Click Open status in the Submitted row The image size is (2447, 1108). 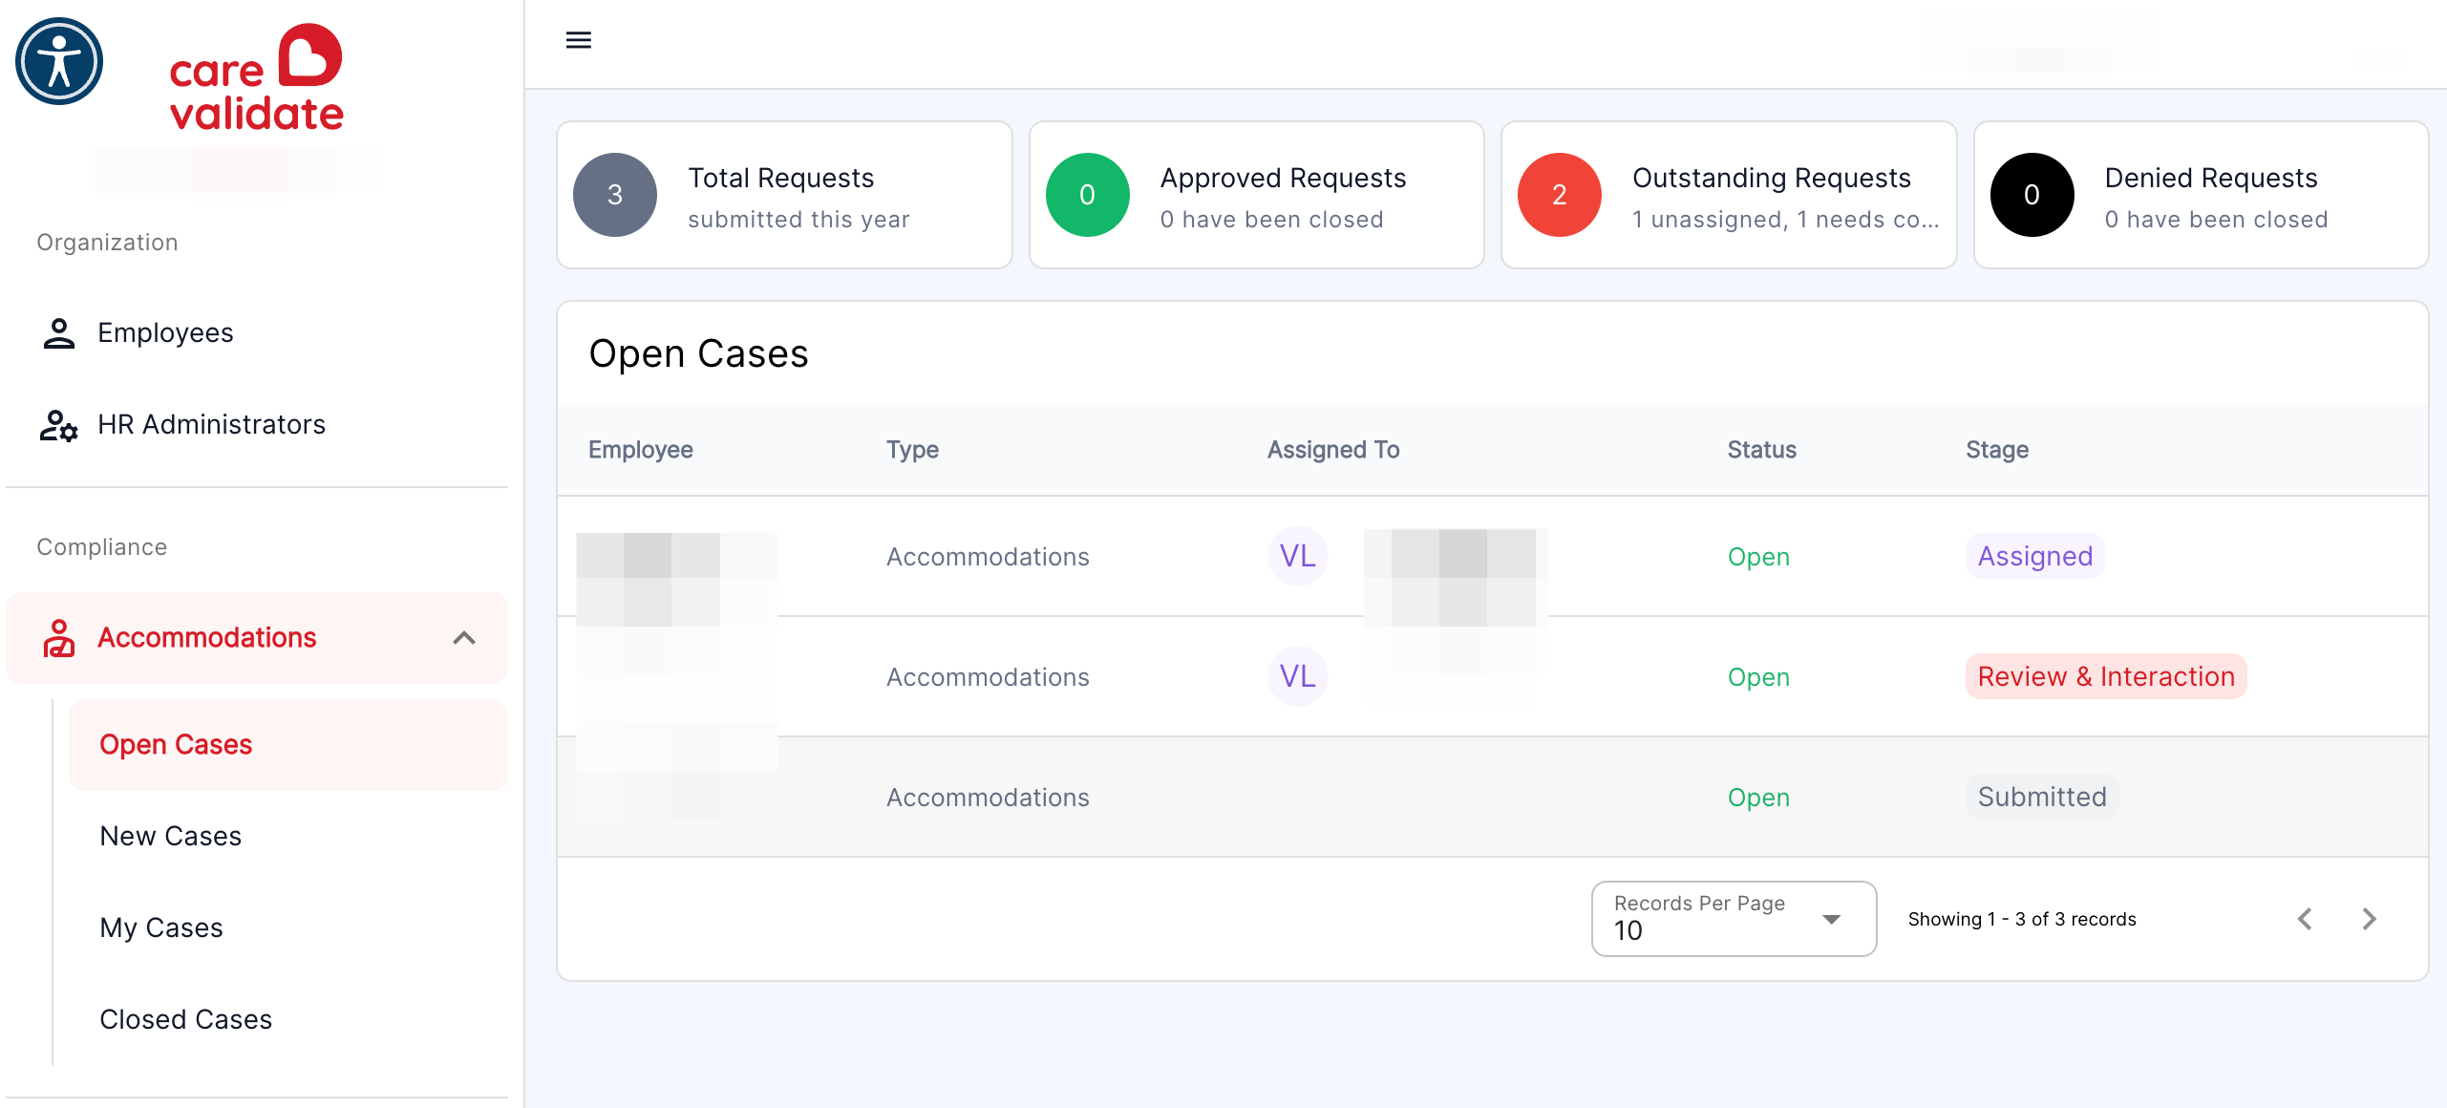coord(1758,798)
